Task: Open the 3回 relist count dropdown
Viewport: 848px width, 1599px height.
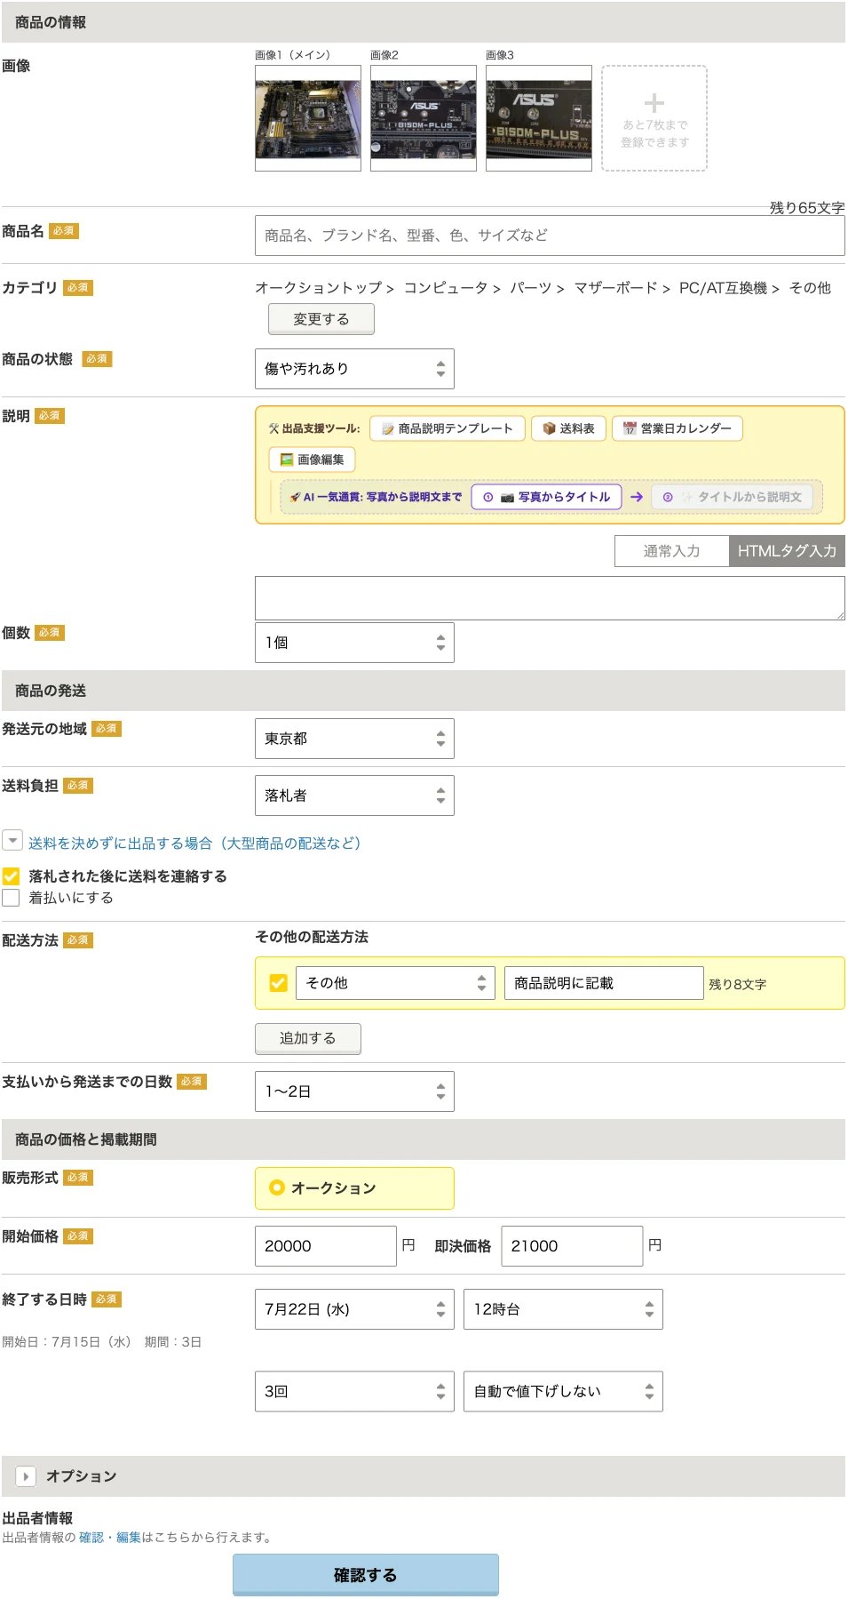Action: pos(354,1391)
